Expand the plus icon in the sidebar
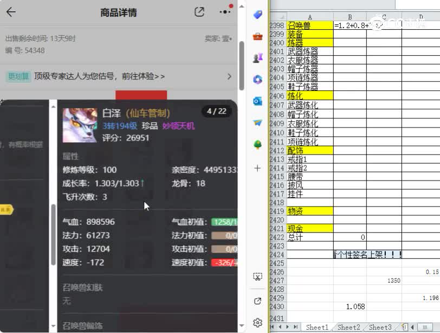The image size is (440, 333). pos(257,168)
